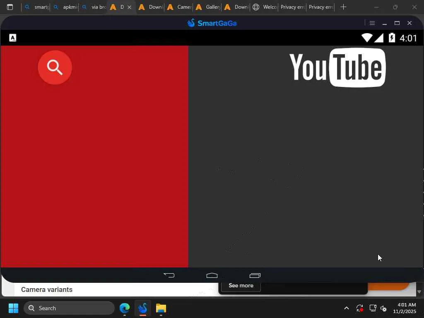Click the SmartGaGa logo in title bar
The height and width of the screenshot is (318, 424).
tap(212, 23)
